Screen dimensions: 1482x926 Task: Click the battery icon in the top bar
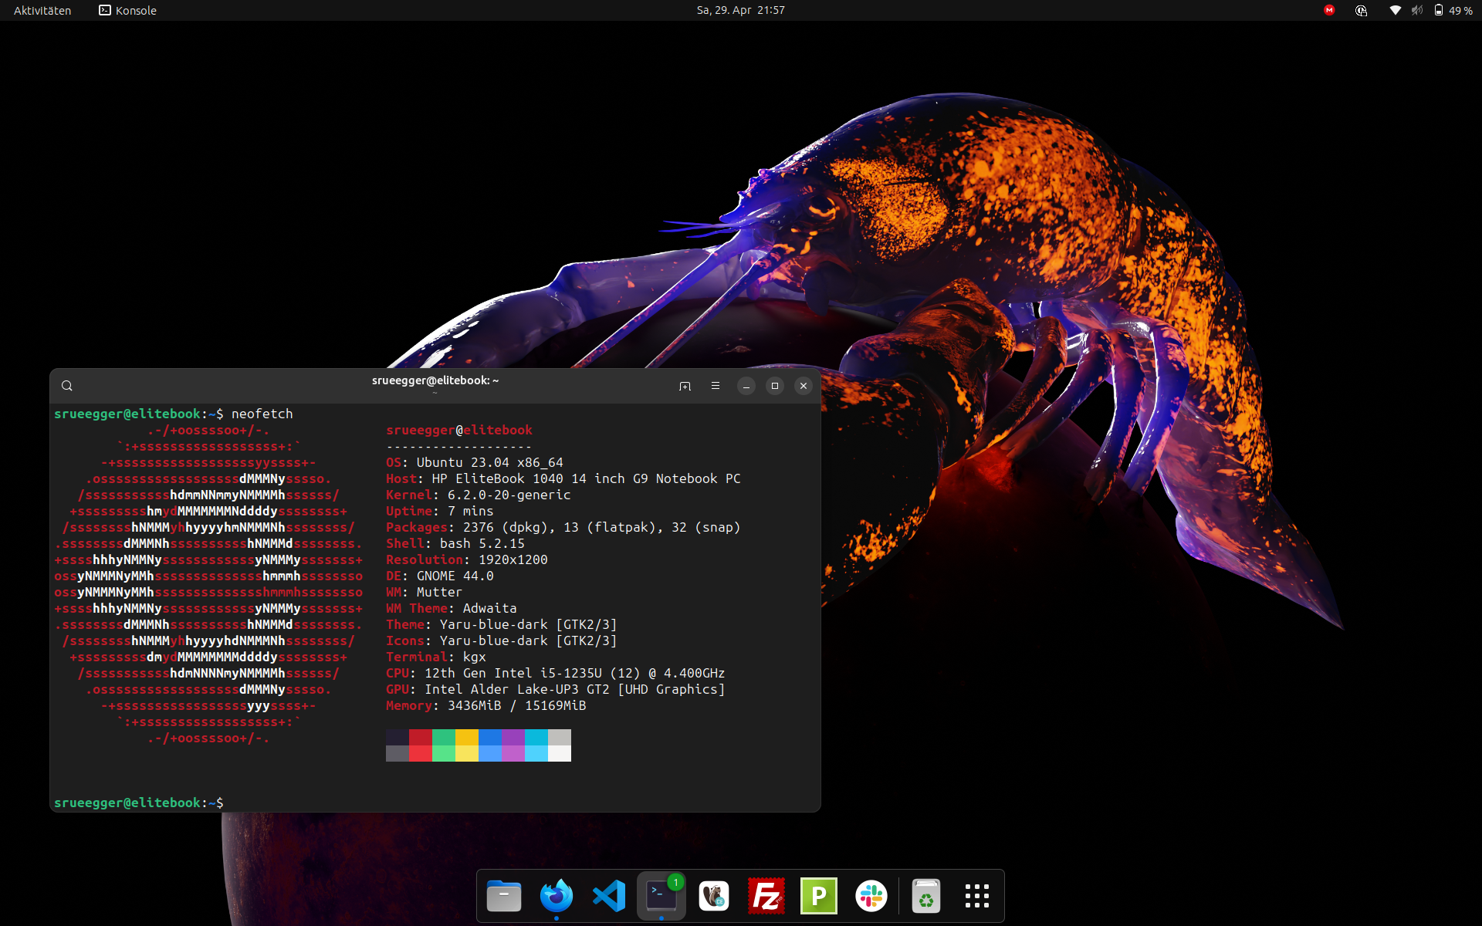1439,10
